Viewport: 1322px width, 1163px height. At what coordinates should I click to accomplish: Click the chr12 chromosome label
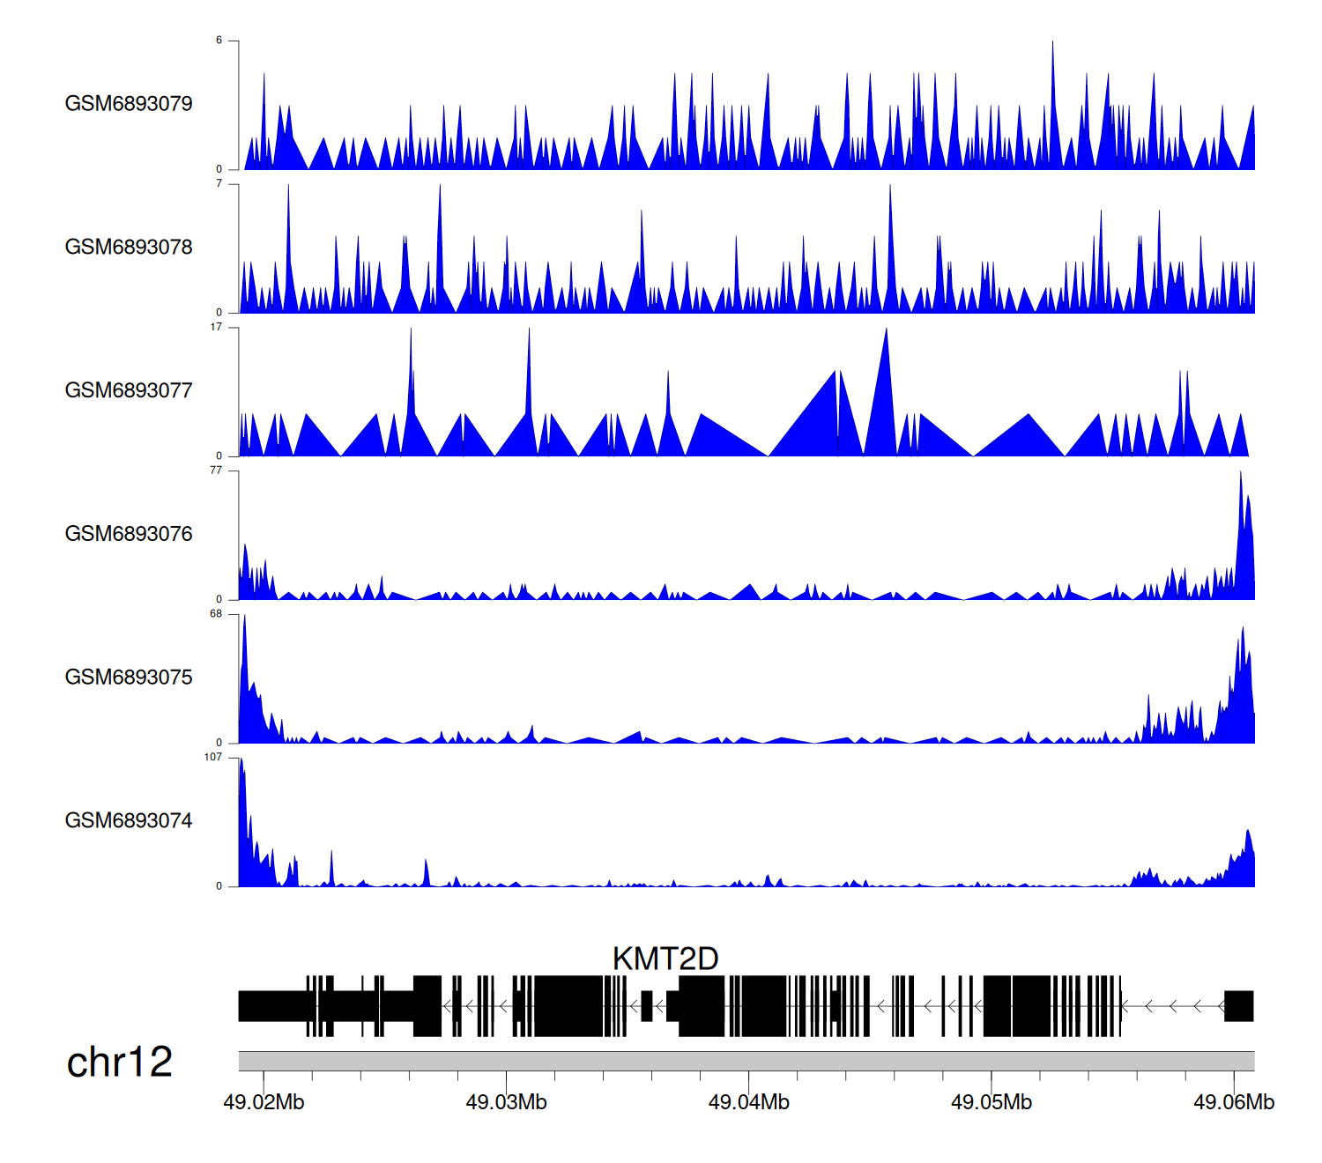(x=119, y=1062)
